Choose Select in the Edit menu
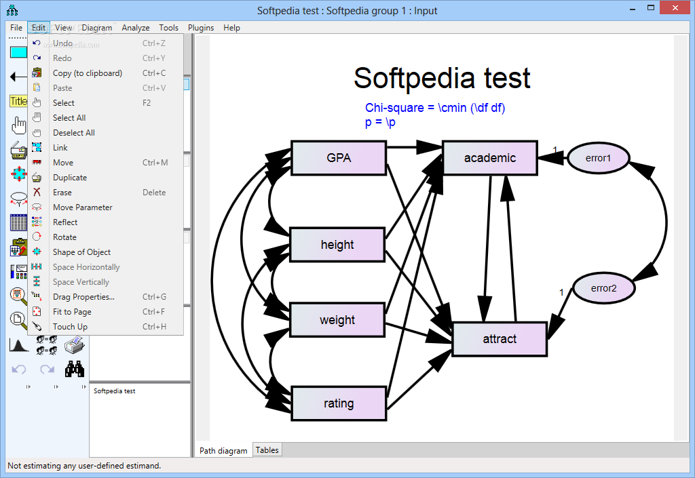This screenshot has width=695, height=478. point(105,102)
